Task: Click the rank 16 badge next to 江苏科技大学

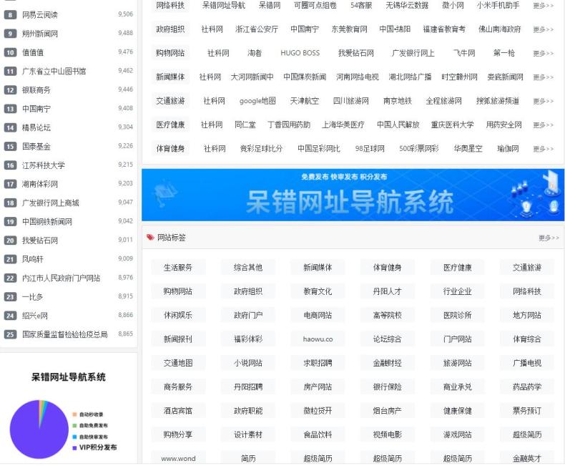Action: [10, 165]
